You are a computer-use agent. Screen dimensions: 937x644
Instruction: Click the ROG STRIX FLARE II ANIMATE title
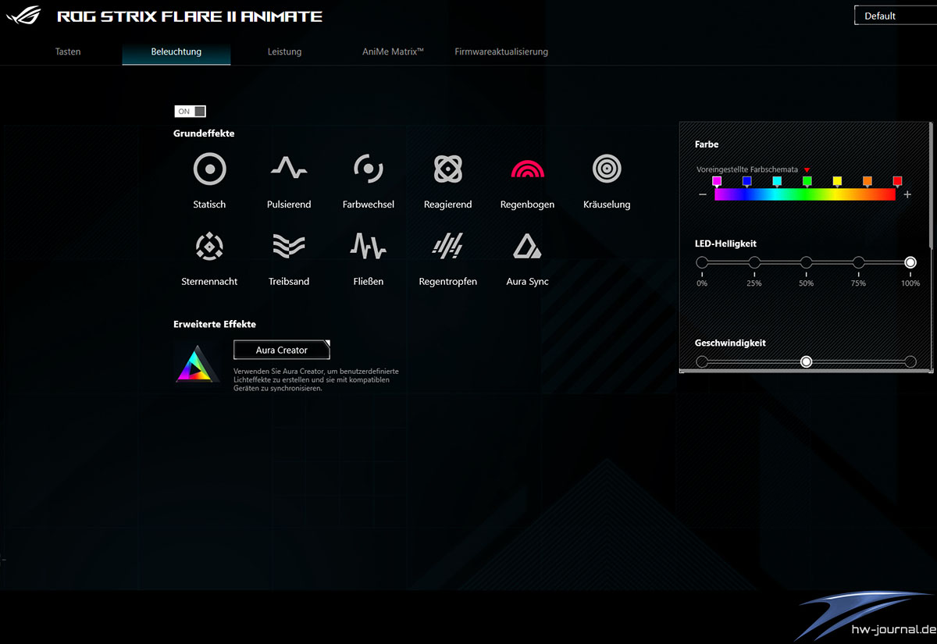pos(190,16)
